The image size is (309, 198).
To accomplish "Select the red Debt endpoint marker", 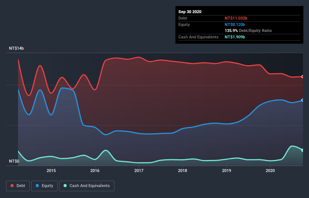I will pos(303,77).
